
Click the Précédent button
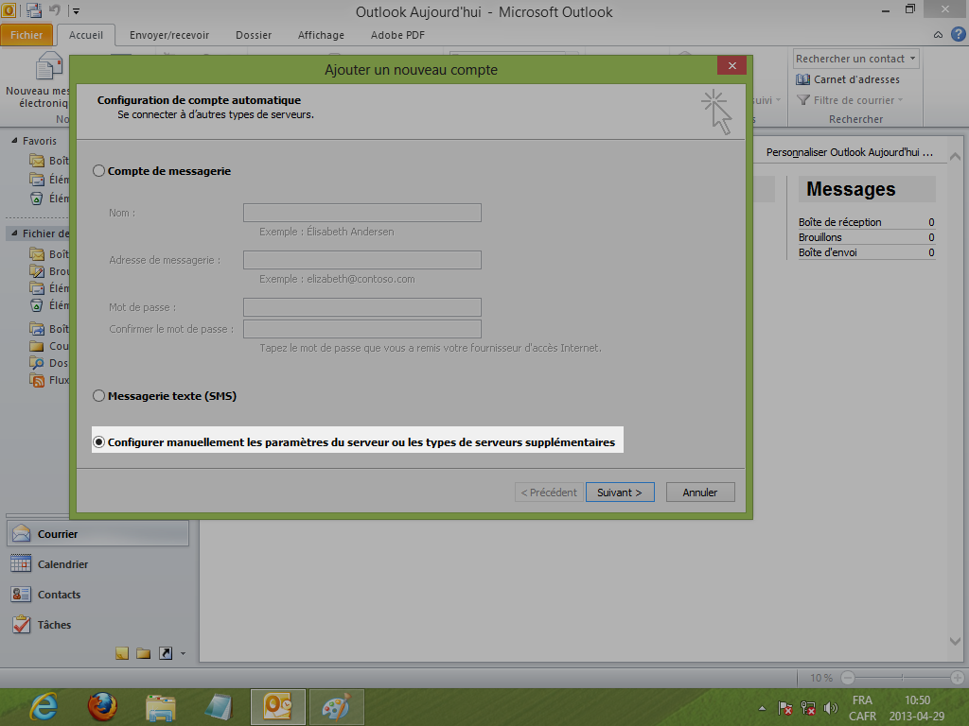[549, 492]
